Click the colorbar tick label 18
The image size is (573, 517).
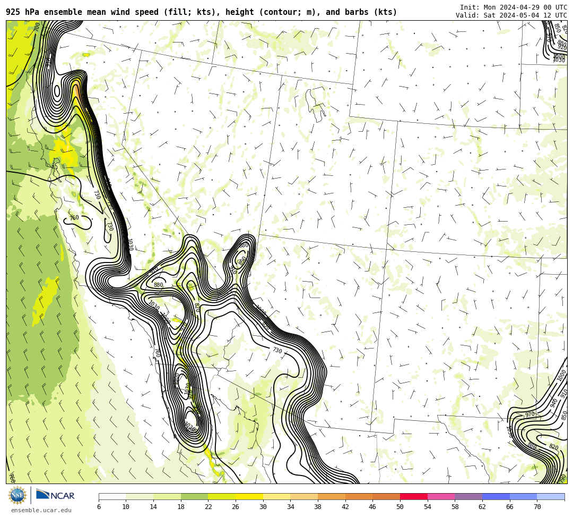[181, 507]
